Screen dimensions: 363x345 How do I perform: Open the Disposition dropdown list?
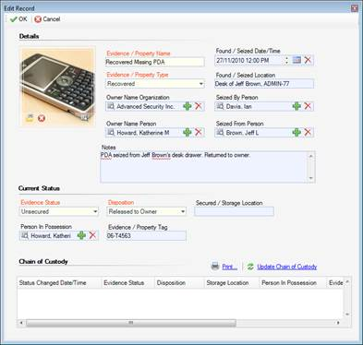(x=183, y=211)
